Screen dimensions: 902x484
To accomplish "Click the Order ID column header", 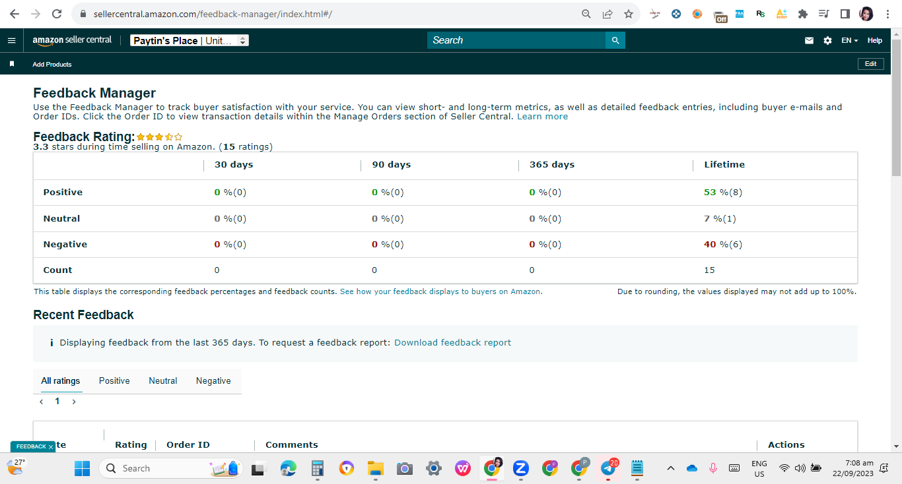I will pyautogui.click(x=188, y=445).
